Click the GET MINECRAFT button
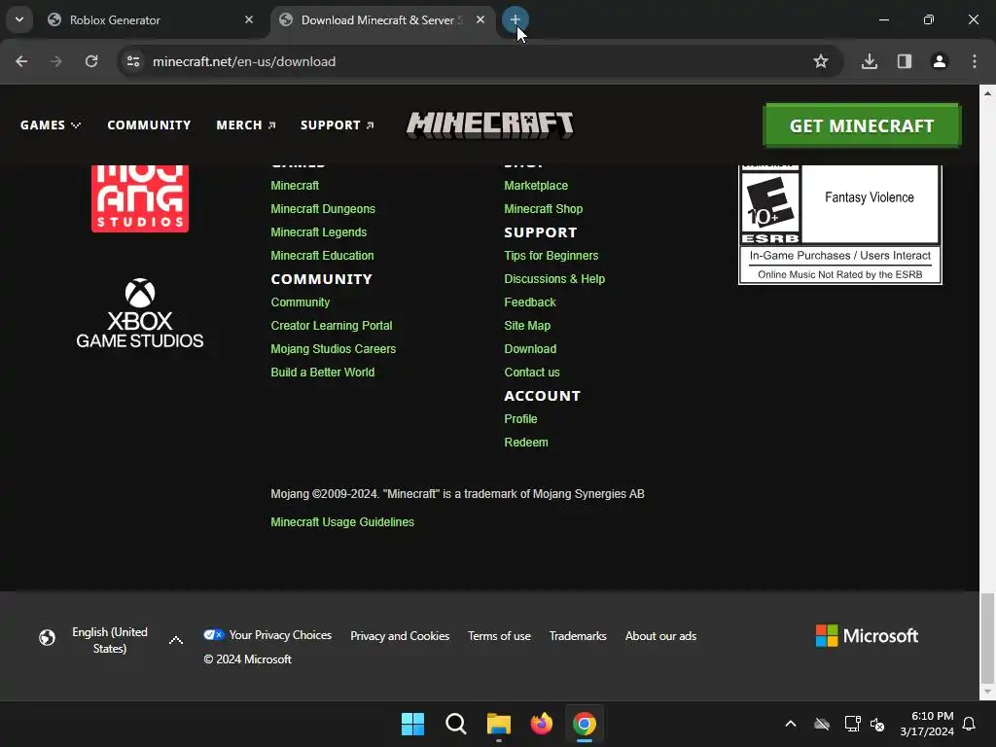 pyautogui.click(x=862, y=125)
